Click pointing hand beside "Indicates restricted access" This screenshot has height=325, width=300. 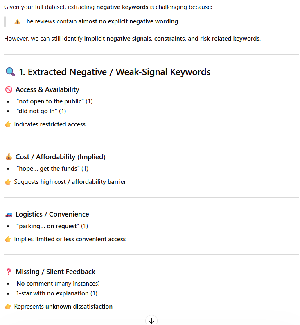tap(8, 124)
